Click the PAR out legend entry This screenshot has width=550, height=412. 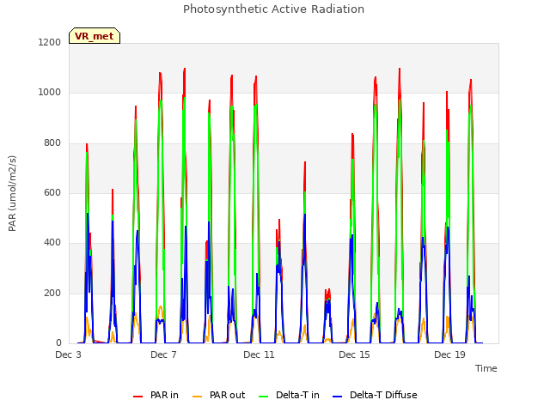point(218,395)
